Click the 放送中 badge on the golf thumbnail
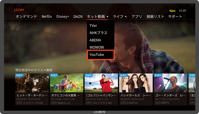The image size is (199, 114). [x=89, y=75]
